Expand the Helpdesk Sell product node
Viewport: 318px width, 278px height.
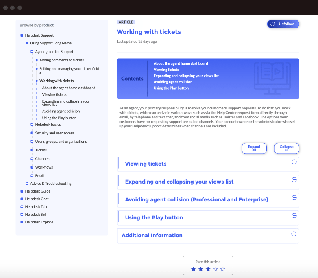[x=22, y=215]
